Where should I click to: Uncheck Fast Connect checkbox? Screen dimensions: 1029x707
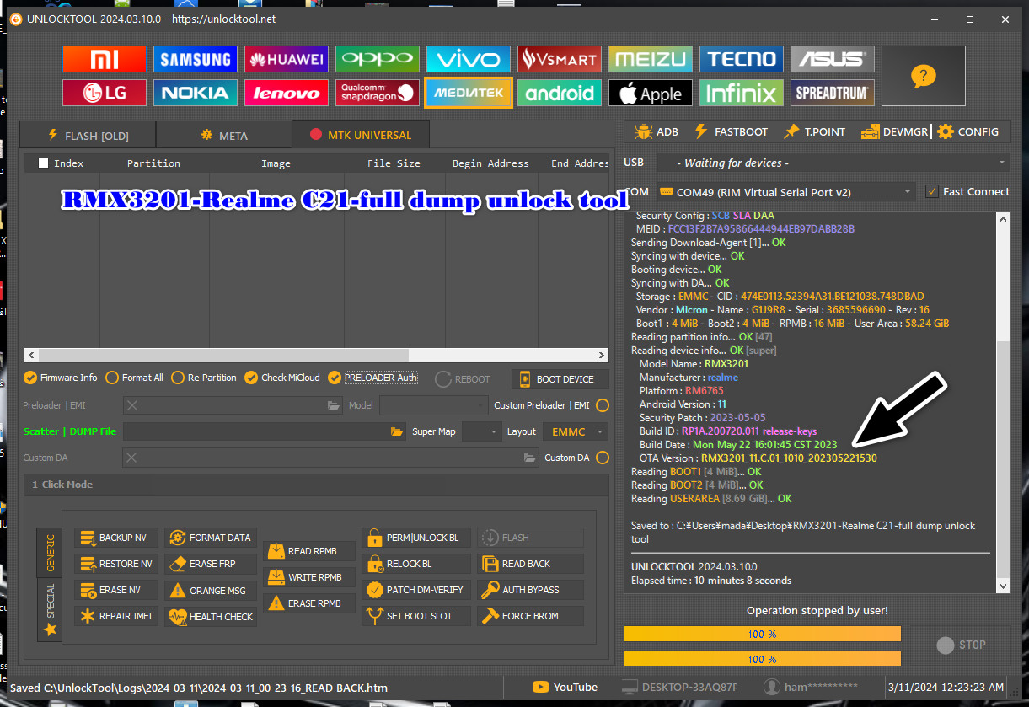pos(931,191)
